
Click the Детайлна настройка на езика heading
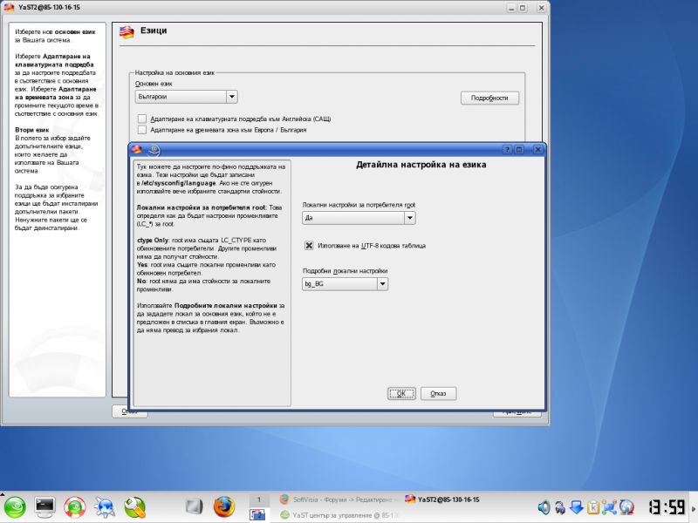click(421, 165)
